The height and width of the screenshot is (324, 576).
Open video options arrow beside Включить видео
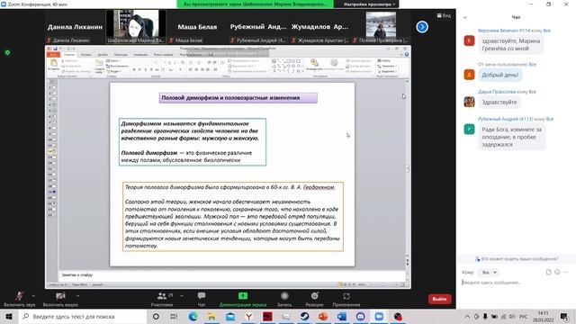point(78,295)
